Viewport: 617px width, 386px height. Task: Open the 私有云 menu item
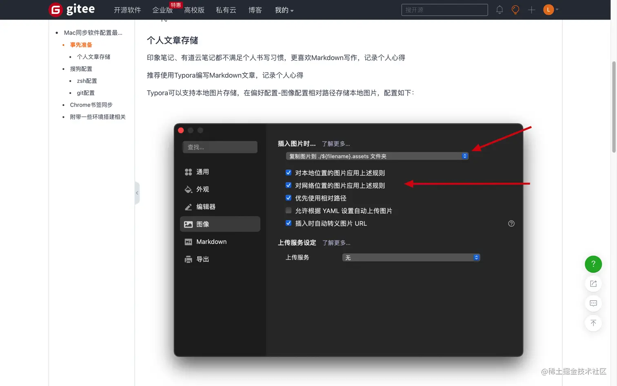(x=226, y=10)
